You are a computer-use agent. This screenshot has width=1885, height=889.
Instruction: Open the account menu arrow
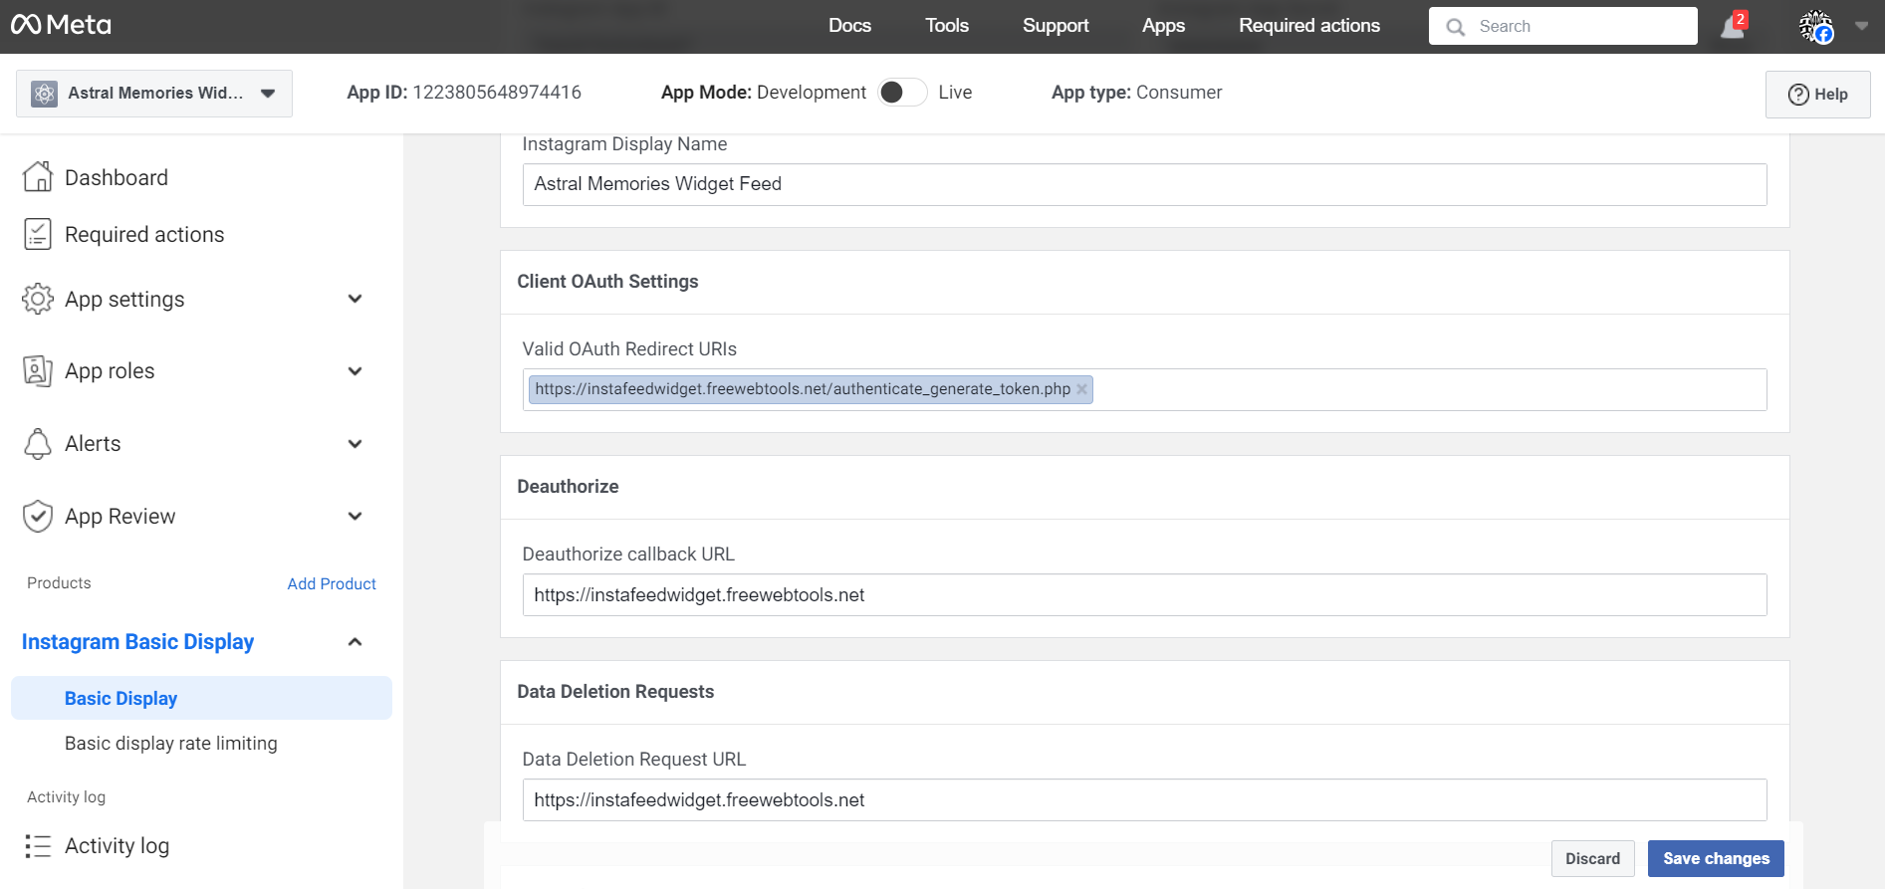(x=1861, y=27)
